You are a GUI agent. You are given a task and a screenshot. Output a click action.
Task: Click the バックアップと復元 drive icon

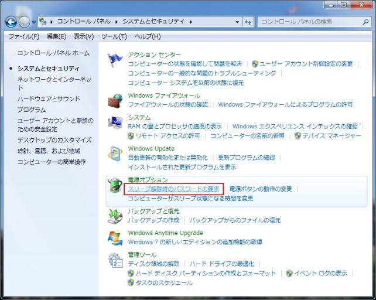115,216
